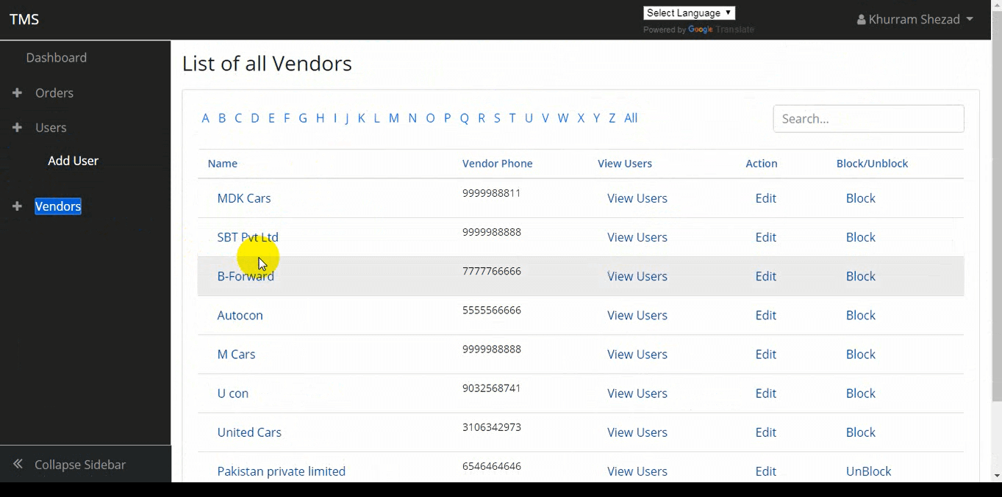The width and height of the screenshot is (1002, 497).
Task: Click View Users column header
Action: pyautogui.click(x=625, y=163)
